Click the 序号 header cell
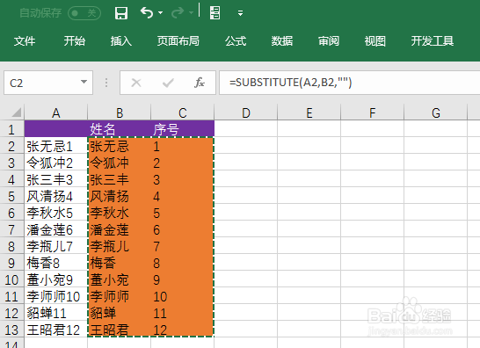This screenshot has width=480, height=348. [x=183, y=129]
